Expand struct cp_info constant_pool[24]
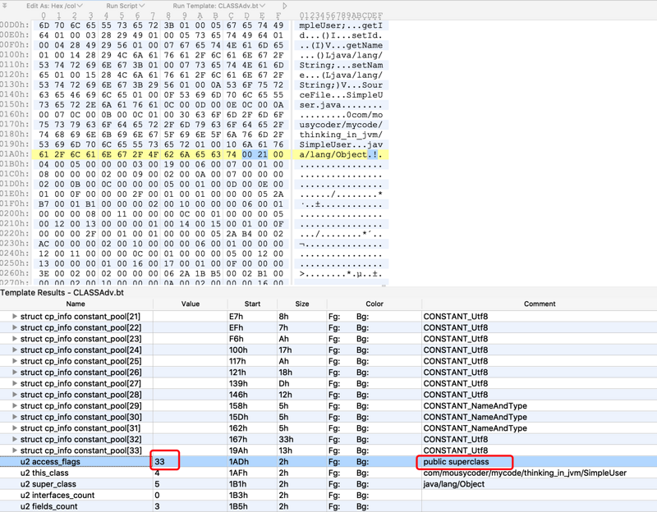The image size is (657, 512). click(15, 350)
